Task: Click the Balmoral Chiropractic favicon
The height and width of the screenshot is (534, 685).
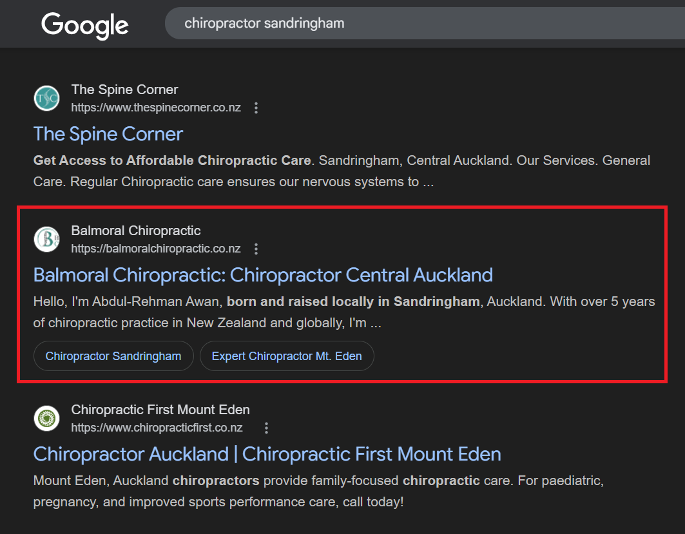Action: [46, 240]
